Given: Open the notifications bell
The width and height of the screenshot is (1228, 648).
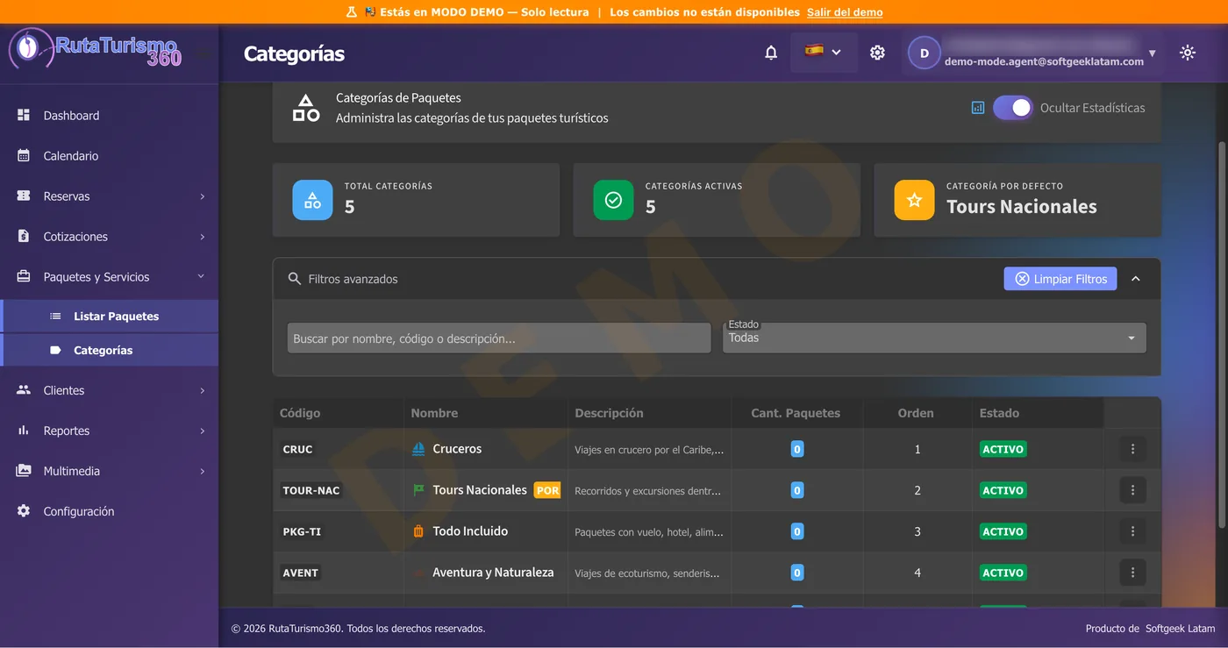Looking at the screenshot, I should tap(771, 53).
